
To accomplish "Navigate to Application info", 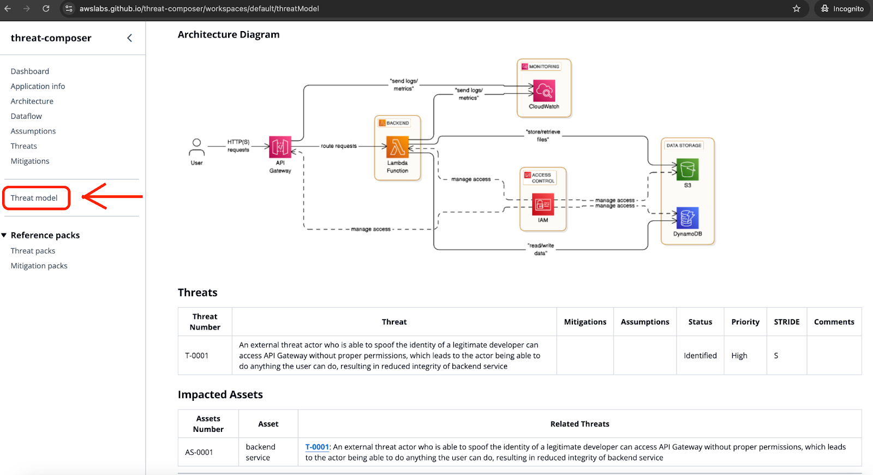I will pos(38,86).
